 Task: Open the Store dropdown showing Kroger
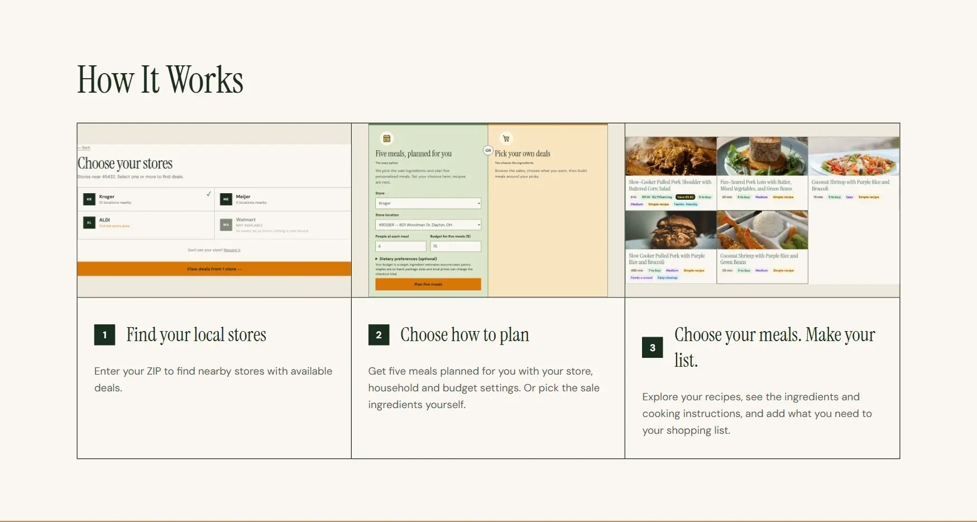[428, 203]
